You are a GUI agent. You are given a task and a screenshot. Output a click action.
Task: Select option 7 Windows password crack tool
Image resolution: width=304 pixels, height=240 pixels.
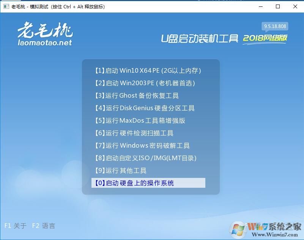(142, 145)
